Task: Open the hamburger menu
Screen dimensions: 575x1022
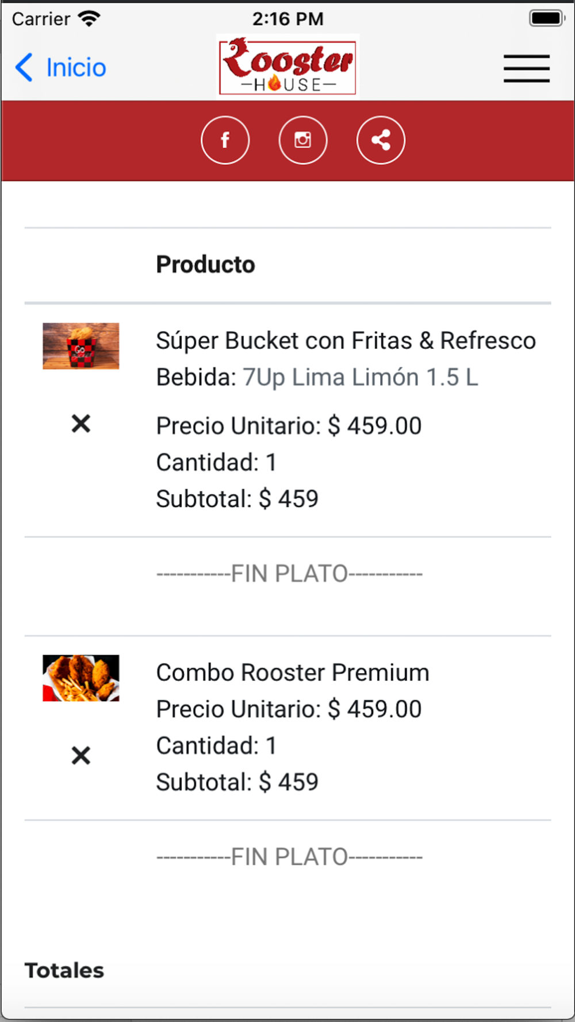Action: (527, 68)
